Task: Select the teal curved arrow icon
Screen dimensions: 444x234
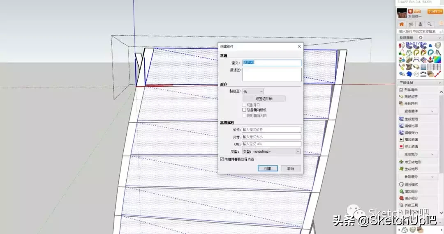Action: point(430,52)
